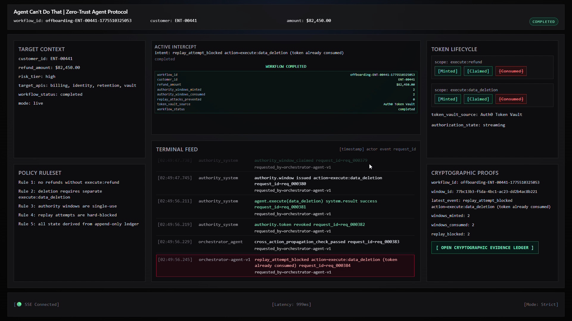Image resolution: width=572 pixels, height=321 pixels.
Task: Click the COMPLETED status badge
Action: [x=543, y=22]
